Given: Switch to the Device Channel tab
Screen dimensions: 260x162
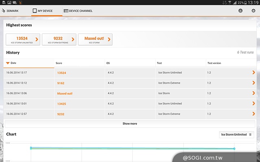Looking at the screenshot, I should (78, 11).
